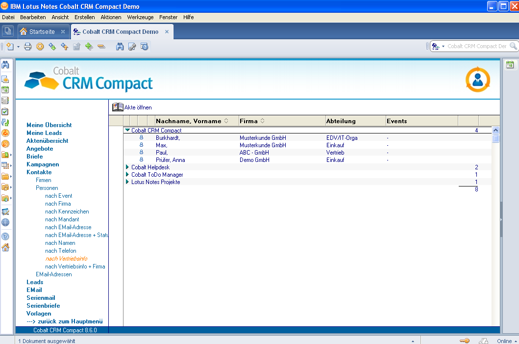Image resolution: width=519 pixels, height=344 pixels.
Task: Click the ABC - GmbH company cell
Action: pos(254,153)
